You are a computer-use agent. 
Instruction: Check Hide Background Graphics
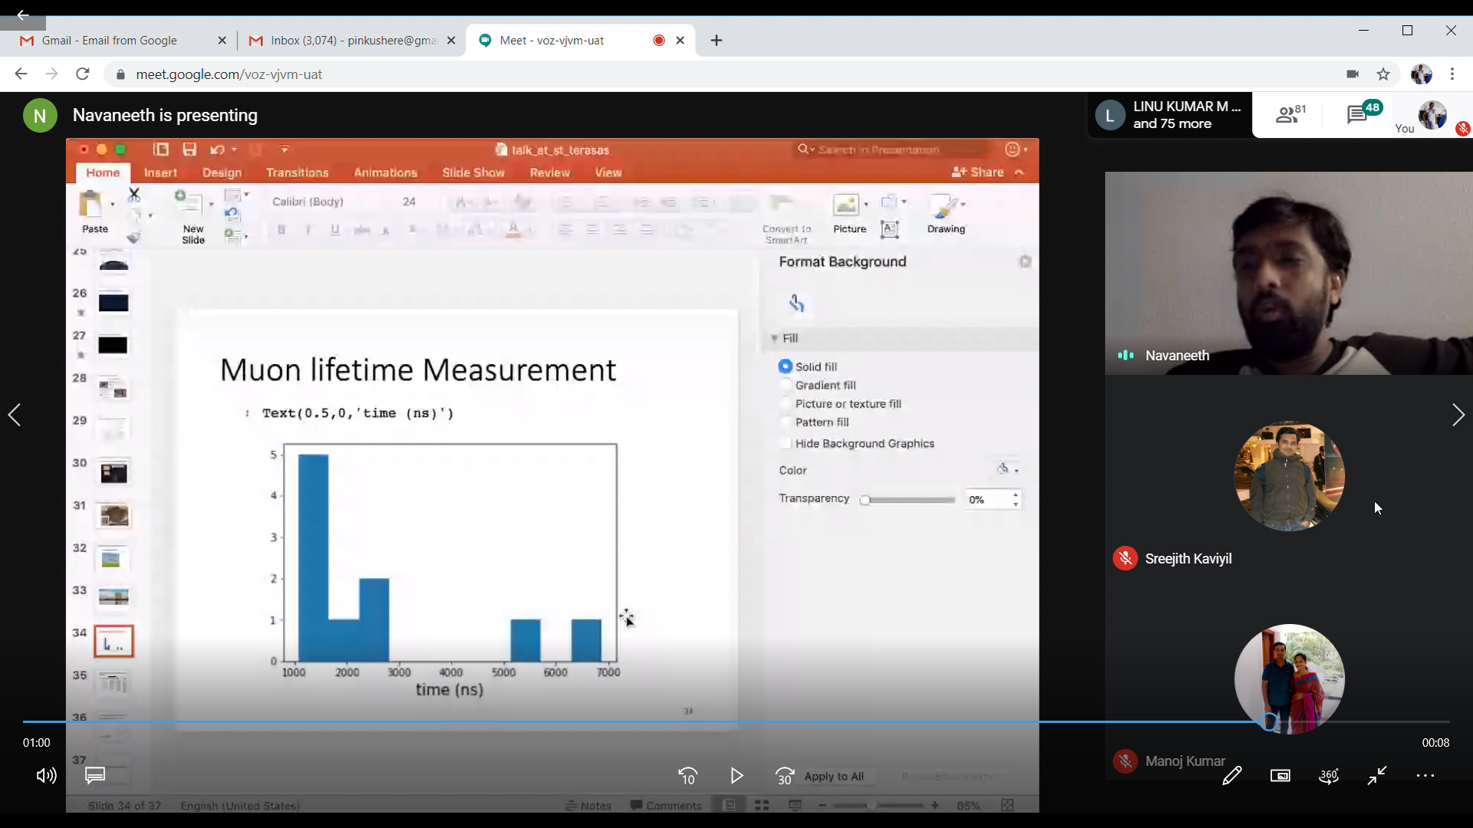pos(785,443)
